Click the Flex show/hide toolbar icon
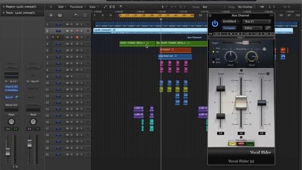The height and width of the screenshot is (170, 302). pos(112,7)
